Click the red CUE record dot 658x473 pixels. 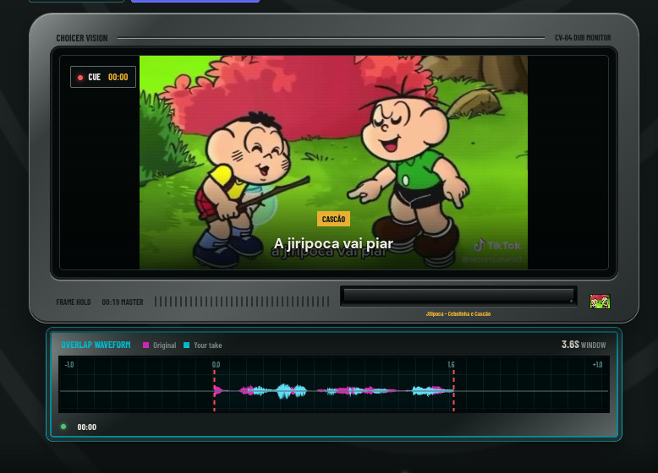click(x=80, y=78)
